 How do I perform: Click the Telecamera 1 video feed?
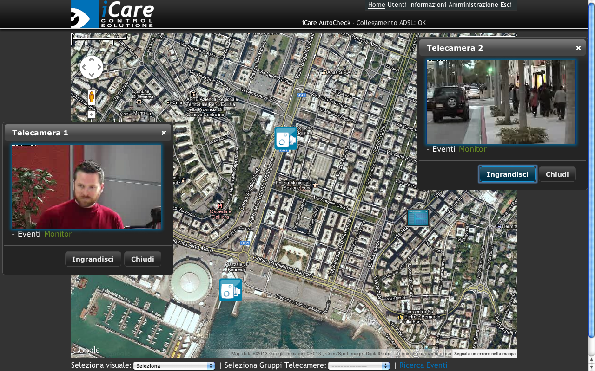[86, 187]
